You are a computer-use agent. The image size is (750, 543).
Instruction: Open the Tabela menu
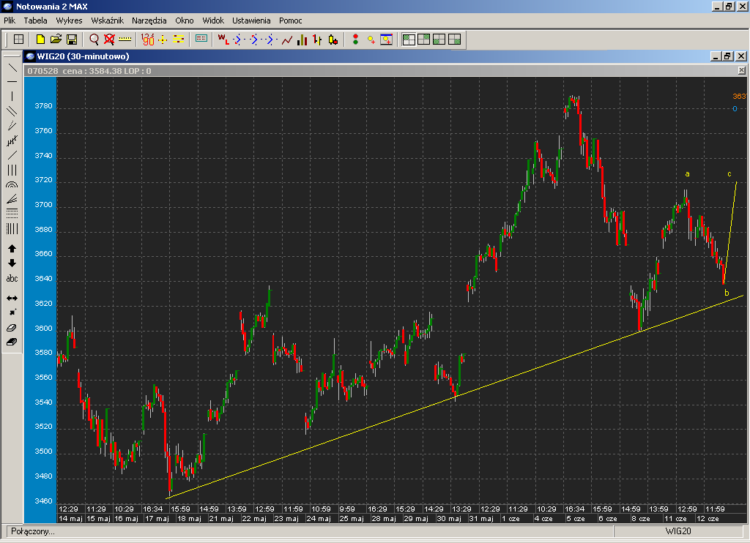35,20
